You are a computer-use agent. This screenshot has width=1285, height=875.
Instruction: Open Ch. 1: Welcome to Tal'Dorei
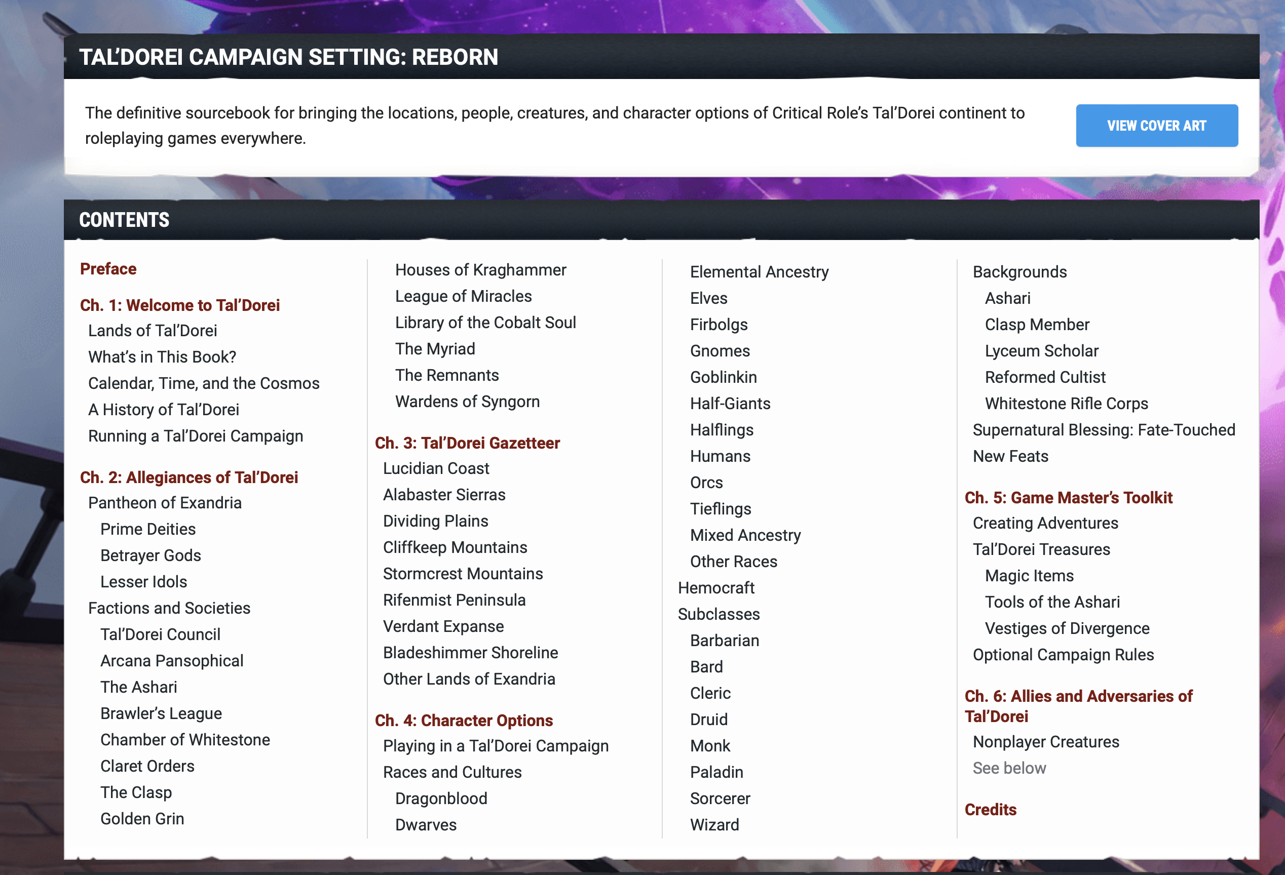coord(180,305)
